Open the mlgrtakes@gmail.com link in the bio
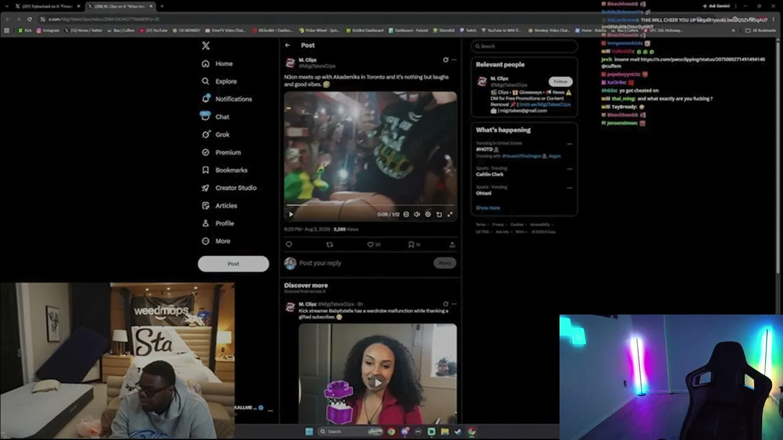 (x=522, y=111)
